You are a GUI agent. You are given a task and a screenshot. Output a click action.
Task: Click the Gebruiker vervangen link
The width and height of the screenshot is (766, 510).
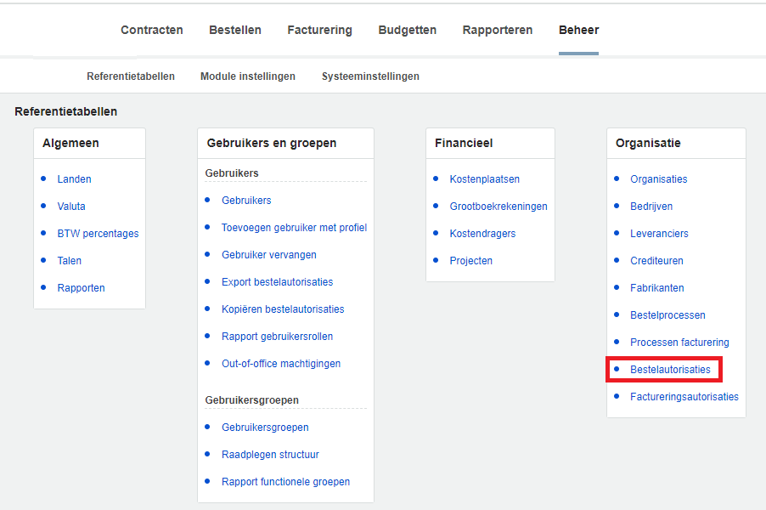click(268, 255)
